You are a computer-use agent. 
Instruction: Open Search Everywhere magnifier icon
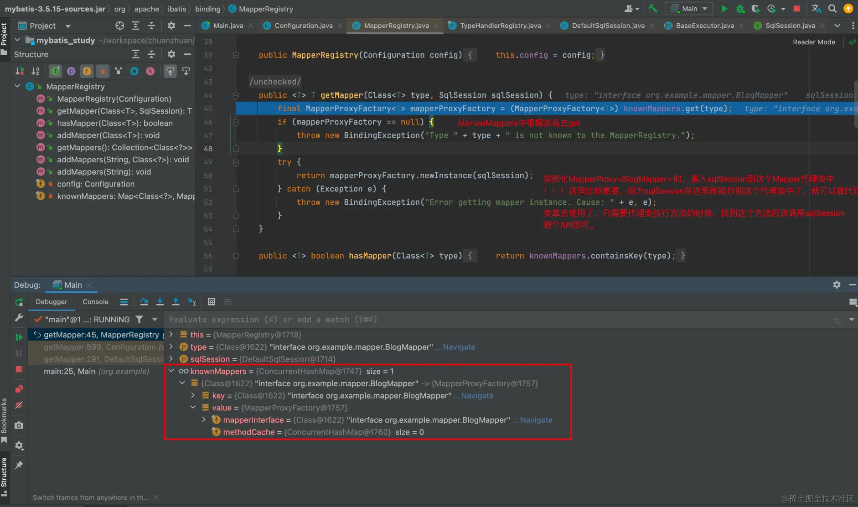click(832, 9)
